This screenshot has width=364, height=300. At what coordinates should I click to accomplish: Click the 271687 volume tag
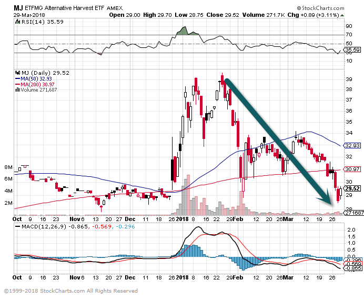(x=355, y=213)
